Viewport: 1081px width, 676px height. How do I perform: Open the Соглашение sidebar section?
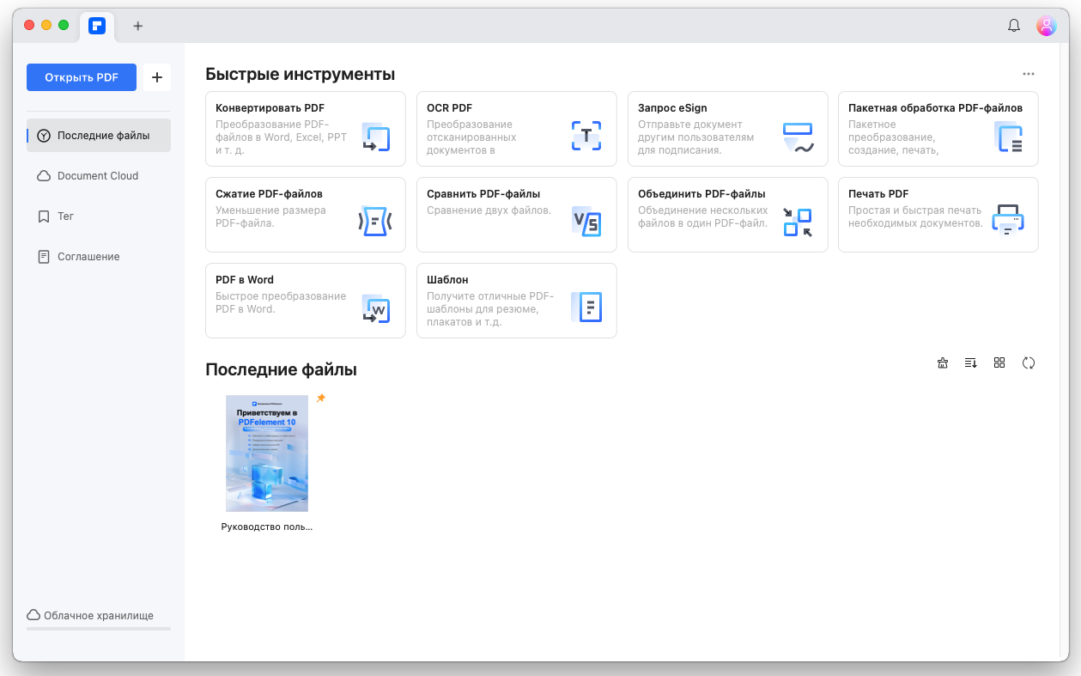tap(99, 257)
